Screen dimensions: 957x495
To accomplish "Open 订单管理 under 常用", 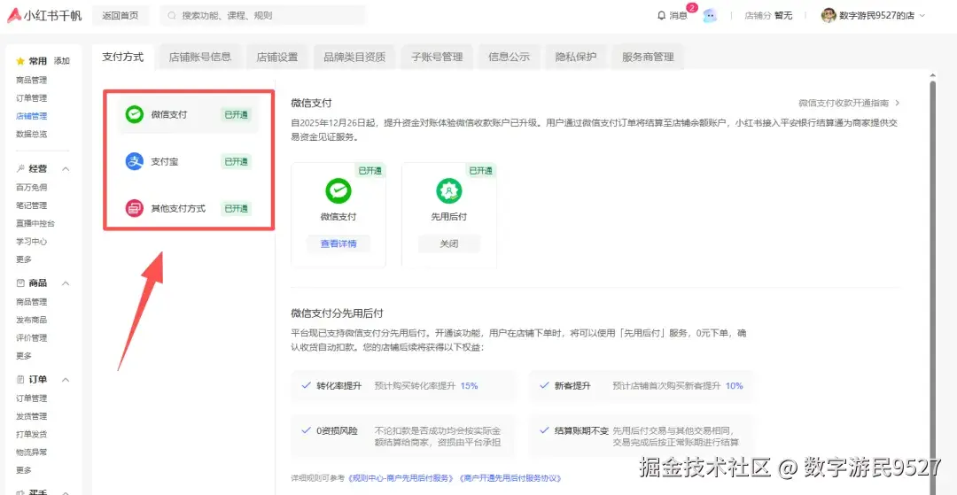I will click(31, 98).
